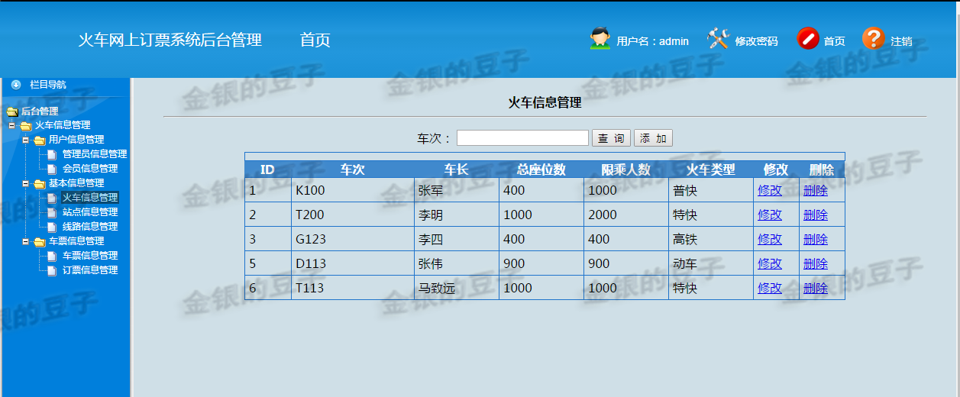Viewport: 960px width, 397px height.
Task: Click the tools icon beside 修改密码
Action: tap(719, 39)
